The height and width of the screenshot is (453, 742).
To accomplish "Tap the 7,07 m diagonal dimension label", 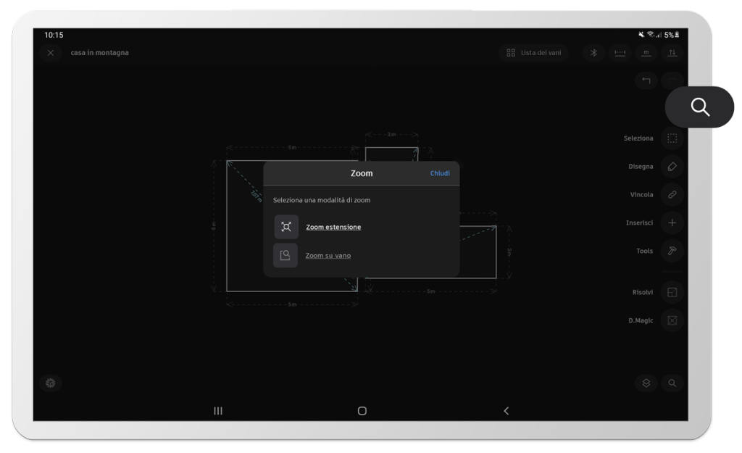I will point(256,195).
